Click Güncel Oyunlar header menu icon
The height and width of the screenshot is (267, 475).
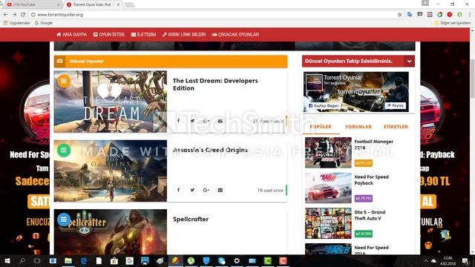click(59, 61)
